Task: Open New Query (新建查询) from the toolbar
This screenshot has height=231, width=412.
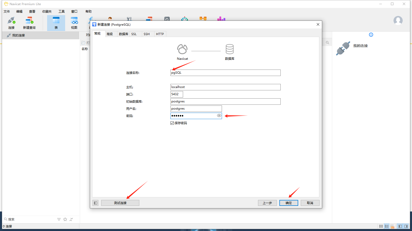Action: [29, 23]
